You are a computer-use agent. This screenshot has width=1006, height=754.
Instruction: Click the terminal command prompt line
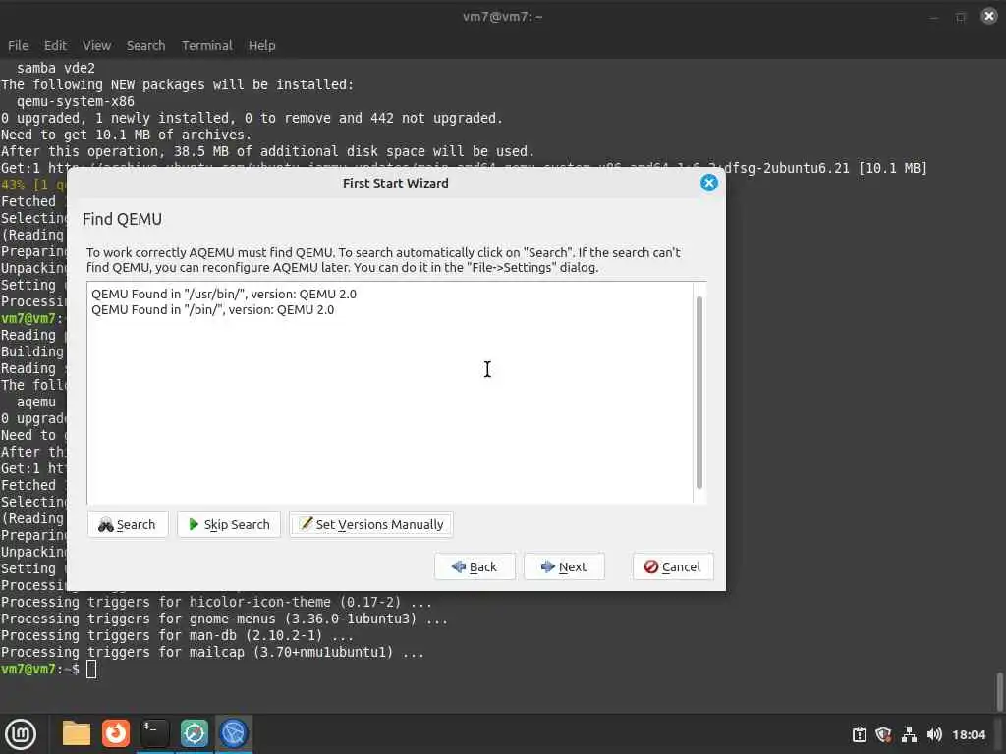click(x=49, y=670)
